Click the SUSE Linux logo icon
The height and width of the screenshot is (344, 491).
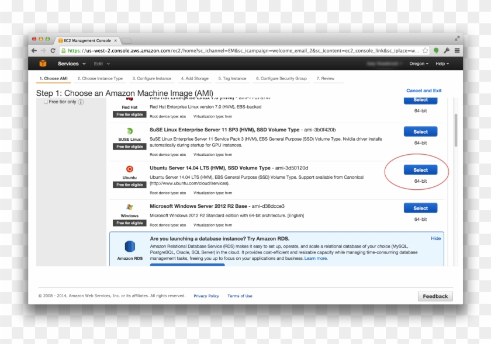(129, 131)
